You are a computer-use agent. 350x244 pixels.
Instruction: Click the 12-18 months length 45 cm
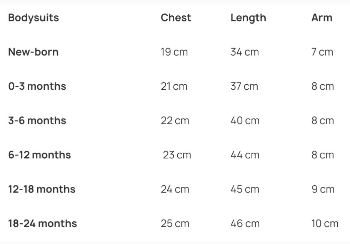pyautogui.click(x=245, y=189)
